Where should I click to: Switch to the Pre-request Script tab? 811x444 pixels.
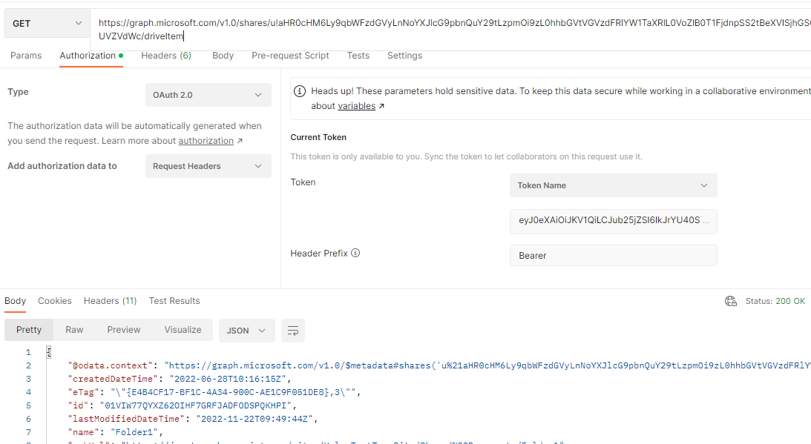pos(290,56)
